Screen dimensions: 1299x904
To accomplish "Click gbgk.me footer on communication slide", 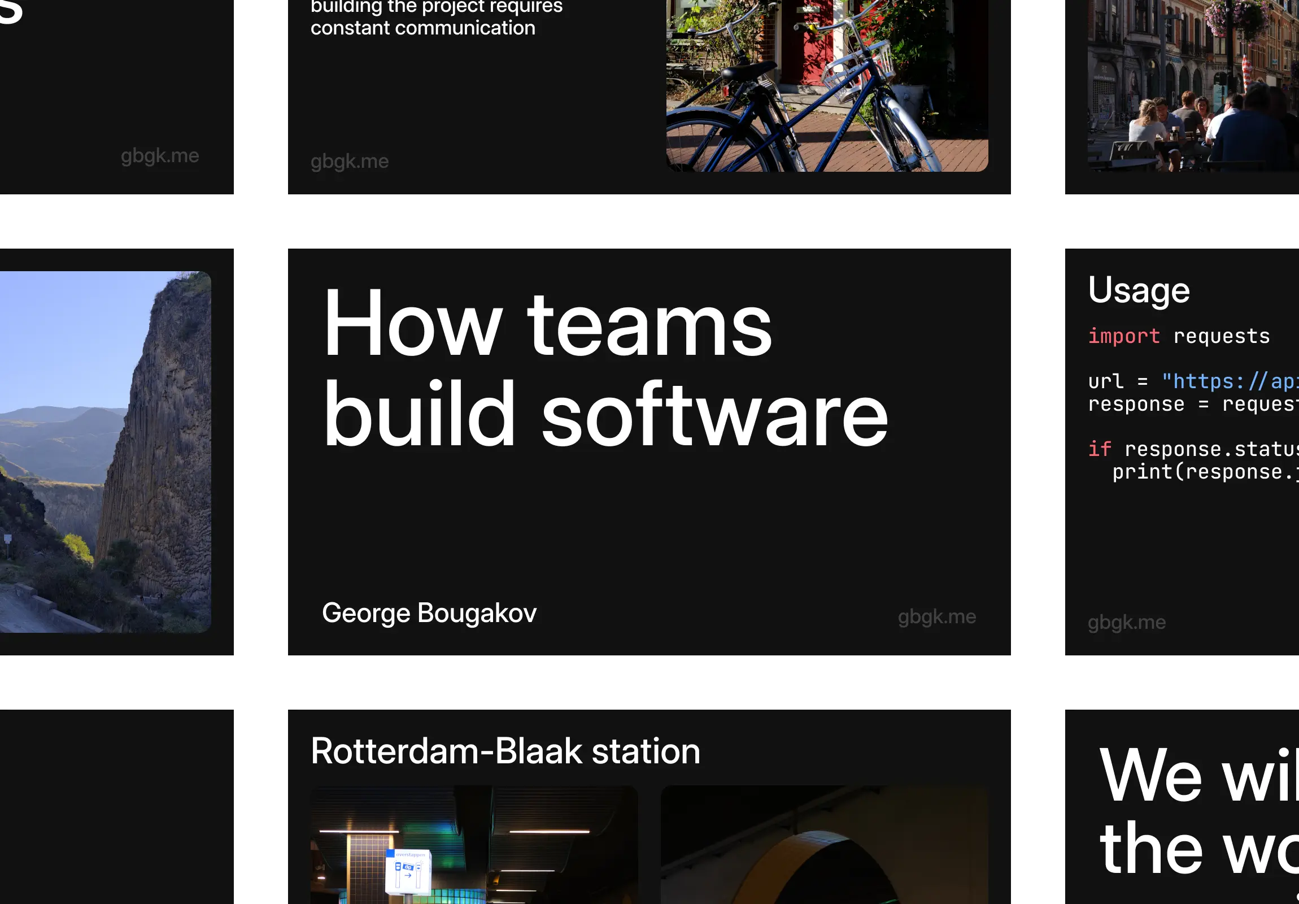I will coord(349,162).
